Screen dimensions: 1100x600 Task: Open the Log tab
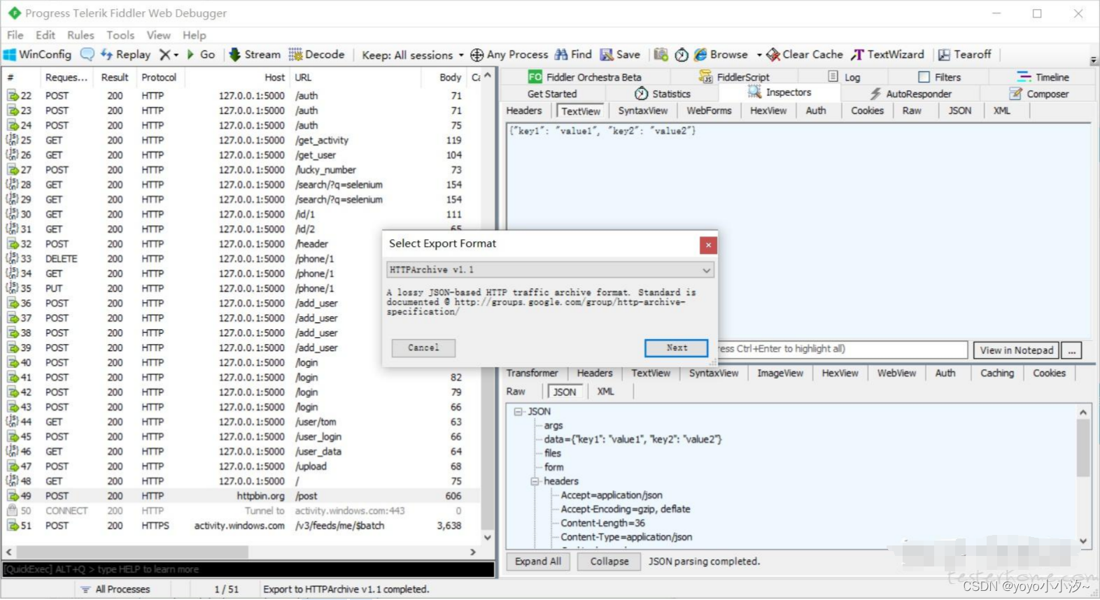tap(845, 77)
